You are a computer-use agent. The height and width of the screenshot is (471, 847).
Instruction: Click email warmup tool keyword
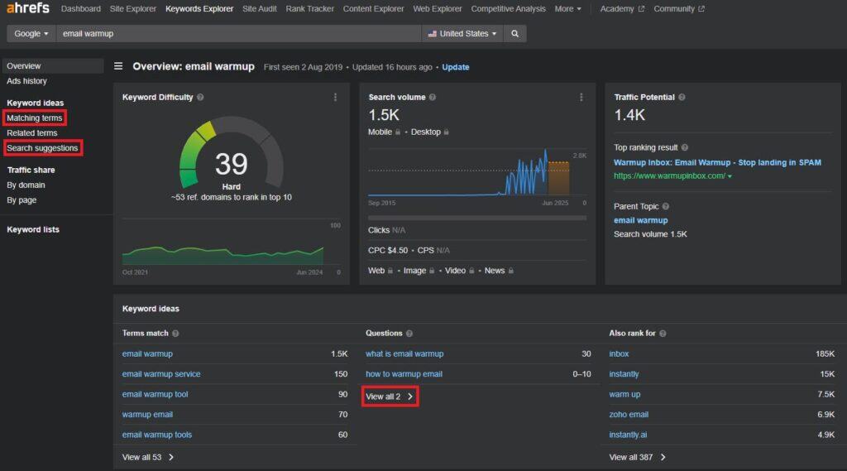(155, 394)
